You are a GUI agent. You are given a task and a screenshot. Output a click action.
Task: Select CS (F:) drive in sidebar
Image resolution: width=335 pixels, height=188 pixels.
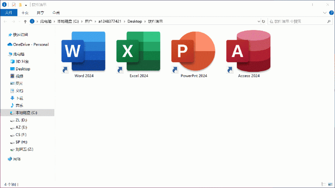pos(21,135)
